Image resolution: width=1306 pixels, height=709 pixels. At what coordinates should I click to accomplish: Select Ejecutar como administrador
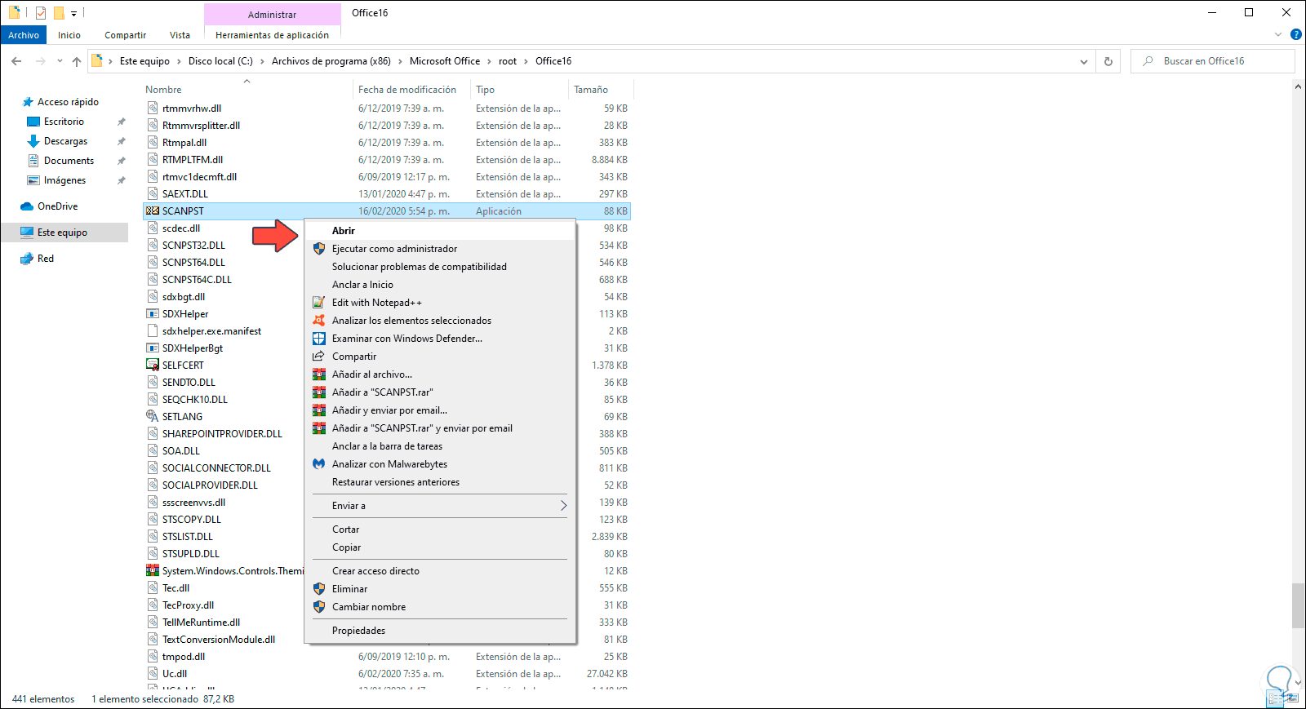point(440,249)
